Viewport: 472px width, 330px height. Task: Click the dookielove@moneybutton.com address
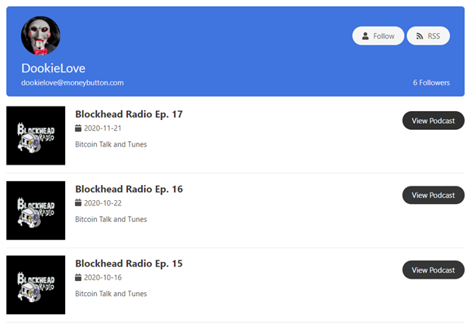point(73,82)
